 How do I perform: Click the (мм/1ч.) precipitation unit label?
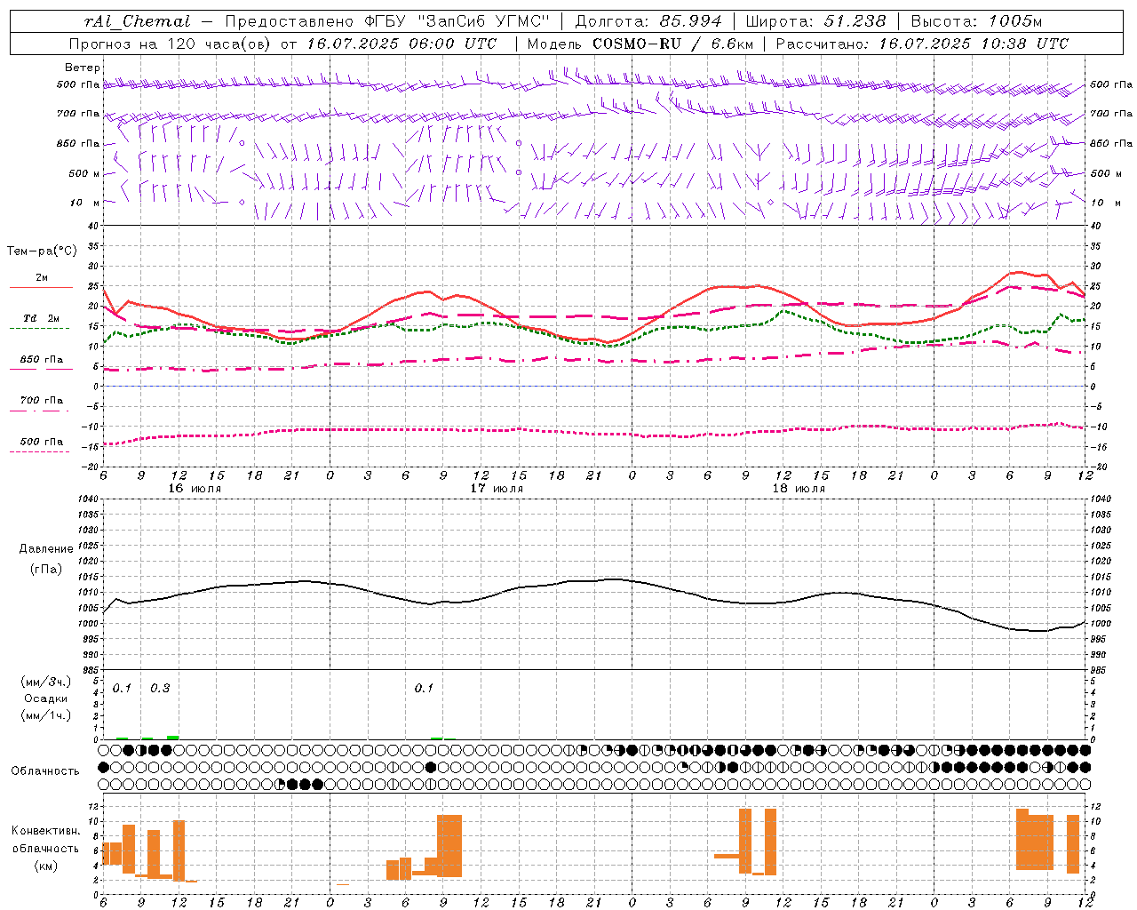46,715
